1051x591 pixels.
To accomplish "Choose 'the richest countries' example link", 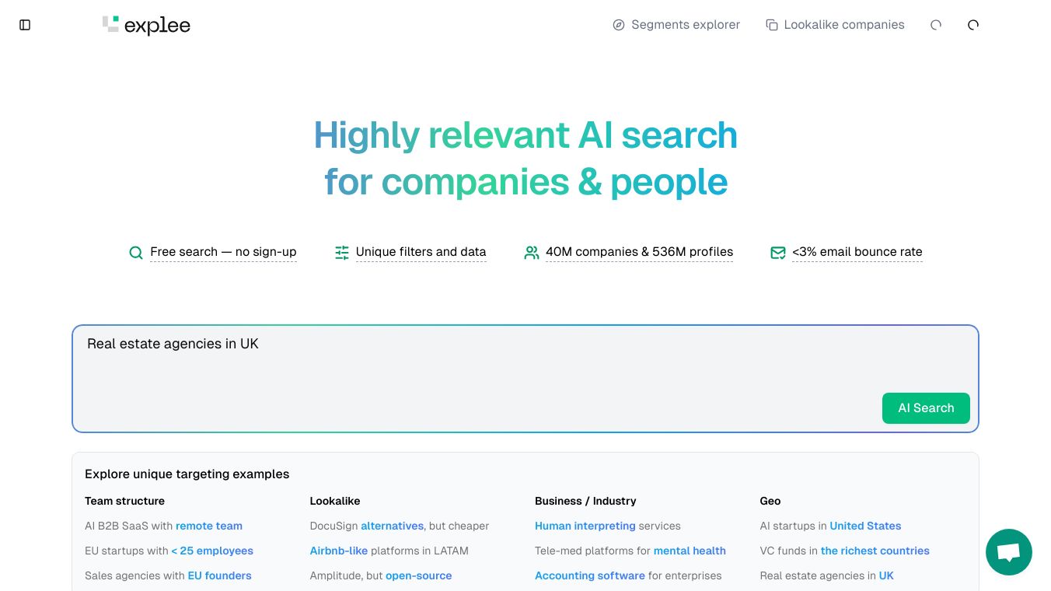I will (x=875, y=551).
